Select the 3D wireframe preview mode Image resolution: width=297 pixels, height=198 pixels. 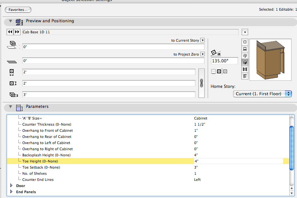point(245,56)
